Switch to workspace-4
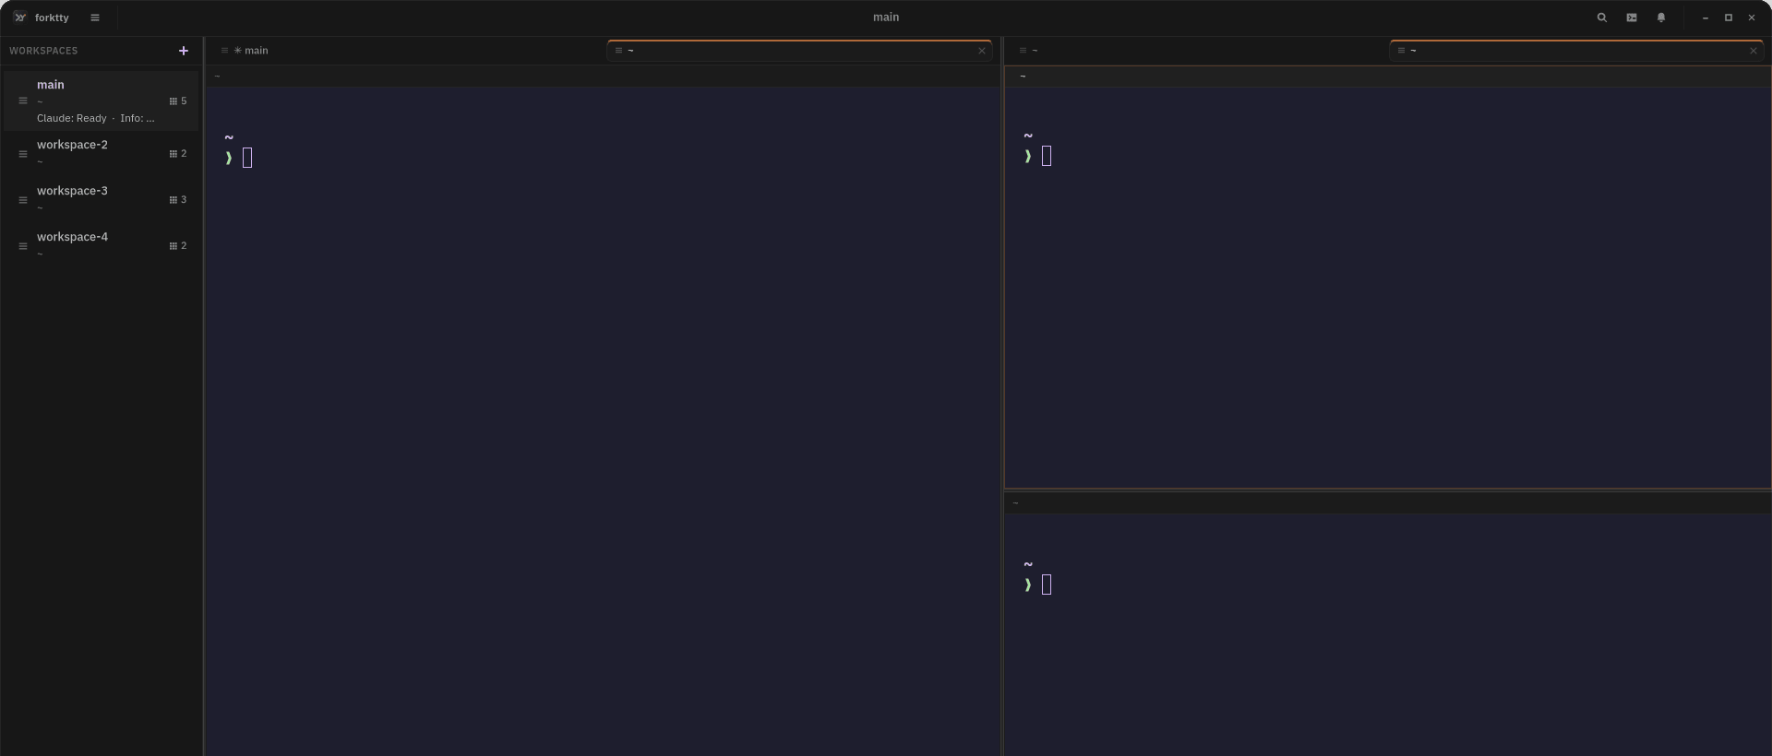The image size is (1772, 756). tap(101, 246)
